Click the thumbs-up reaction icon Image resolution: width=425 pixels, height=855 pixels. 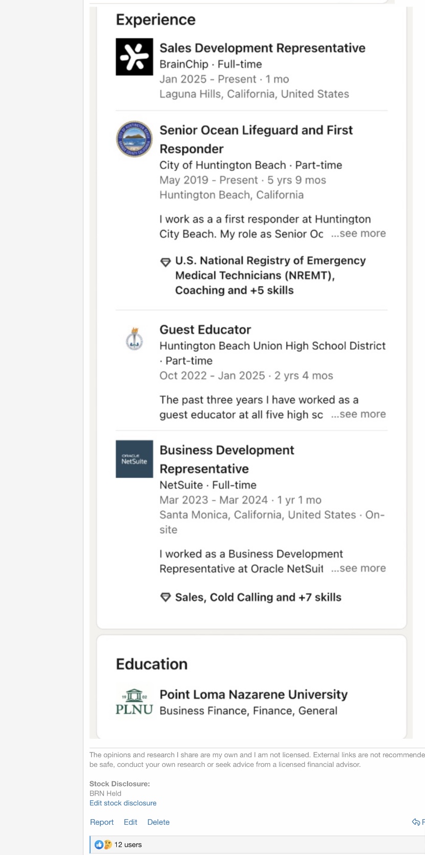click(x=99, y=845)
